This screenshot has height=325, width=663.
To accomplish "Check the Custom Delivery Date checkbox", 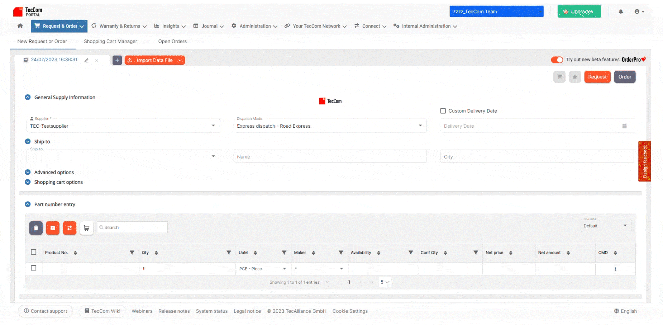I will (443, 111).
